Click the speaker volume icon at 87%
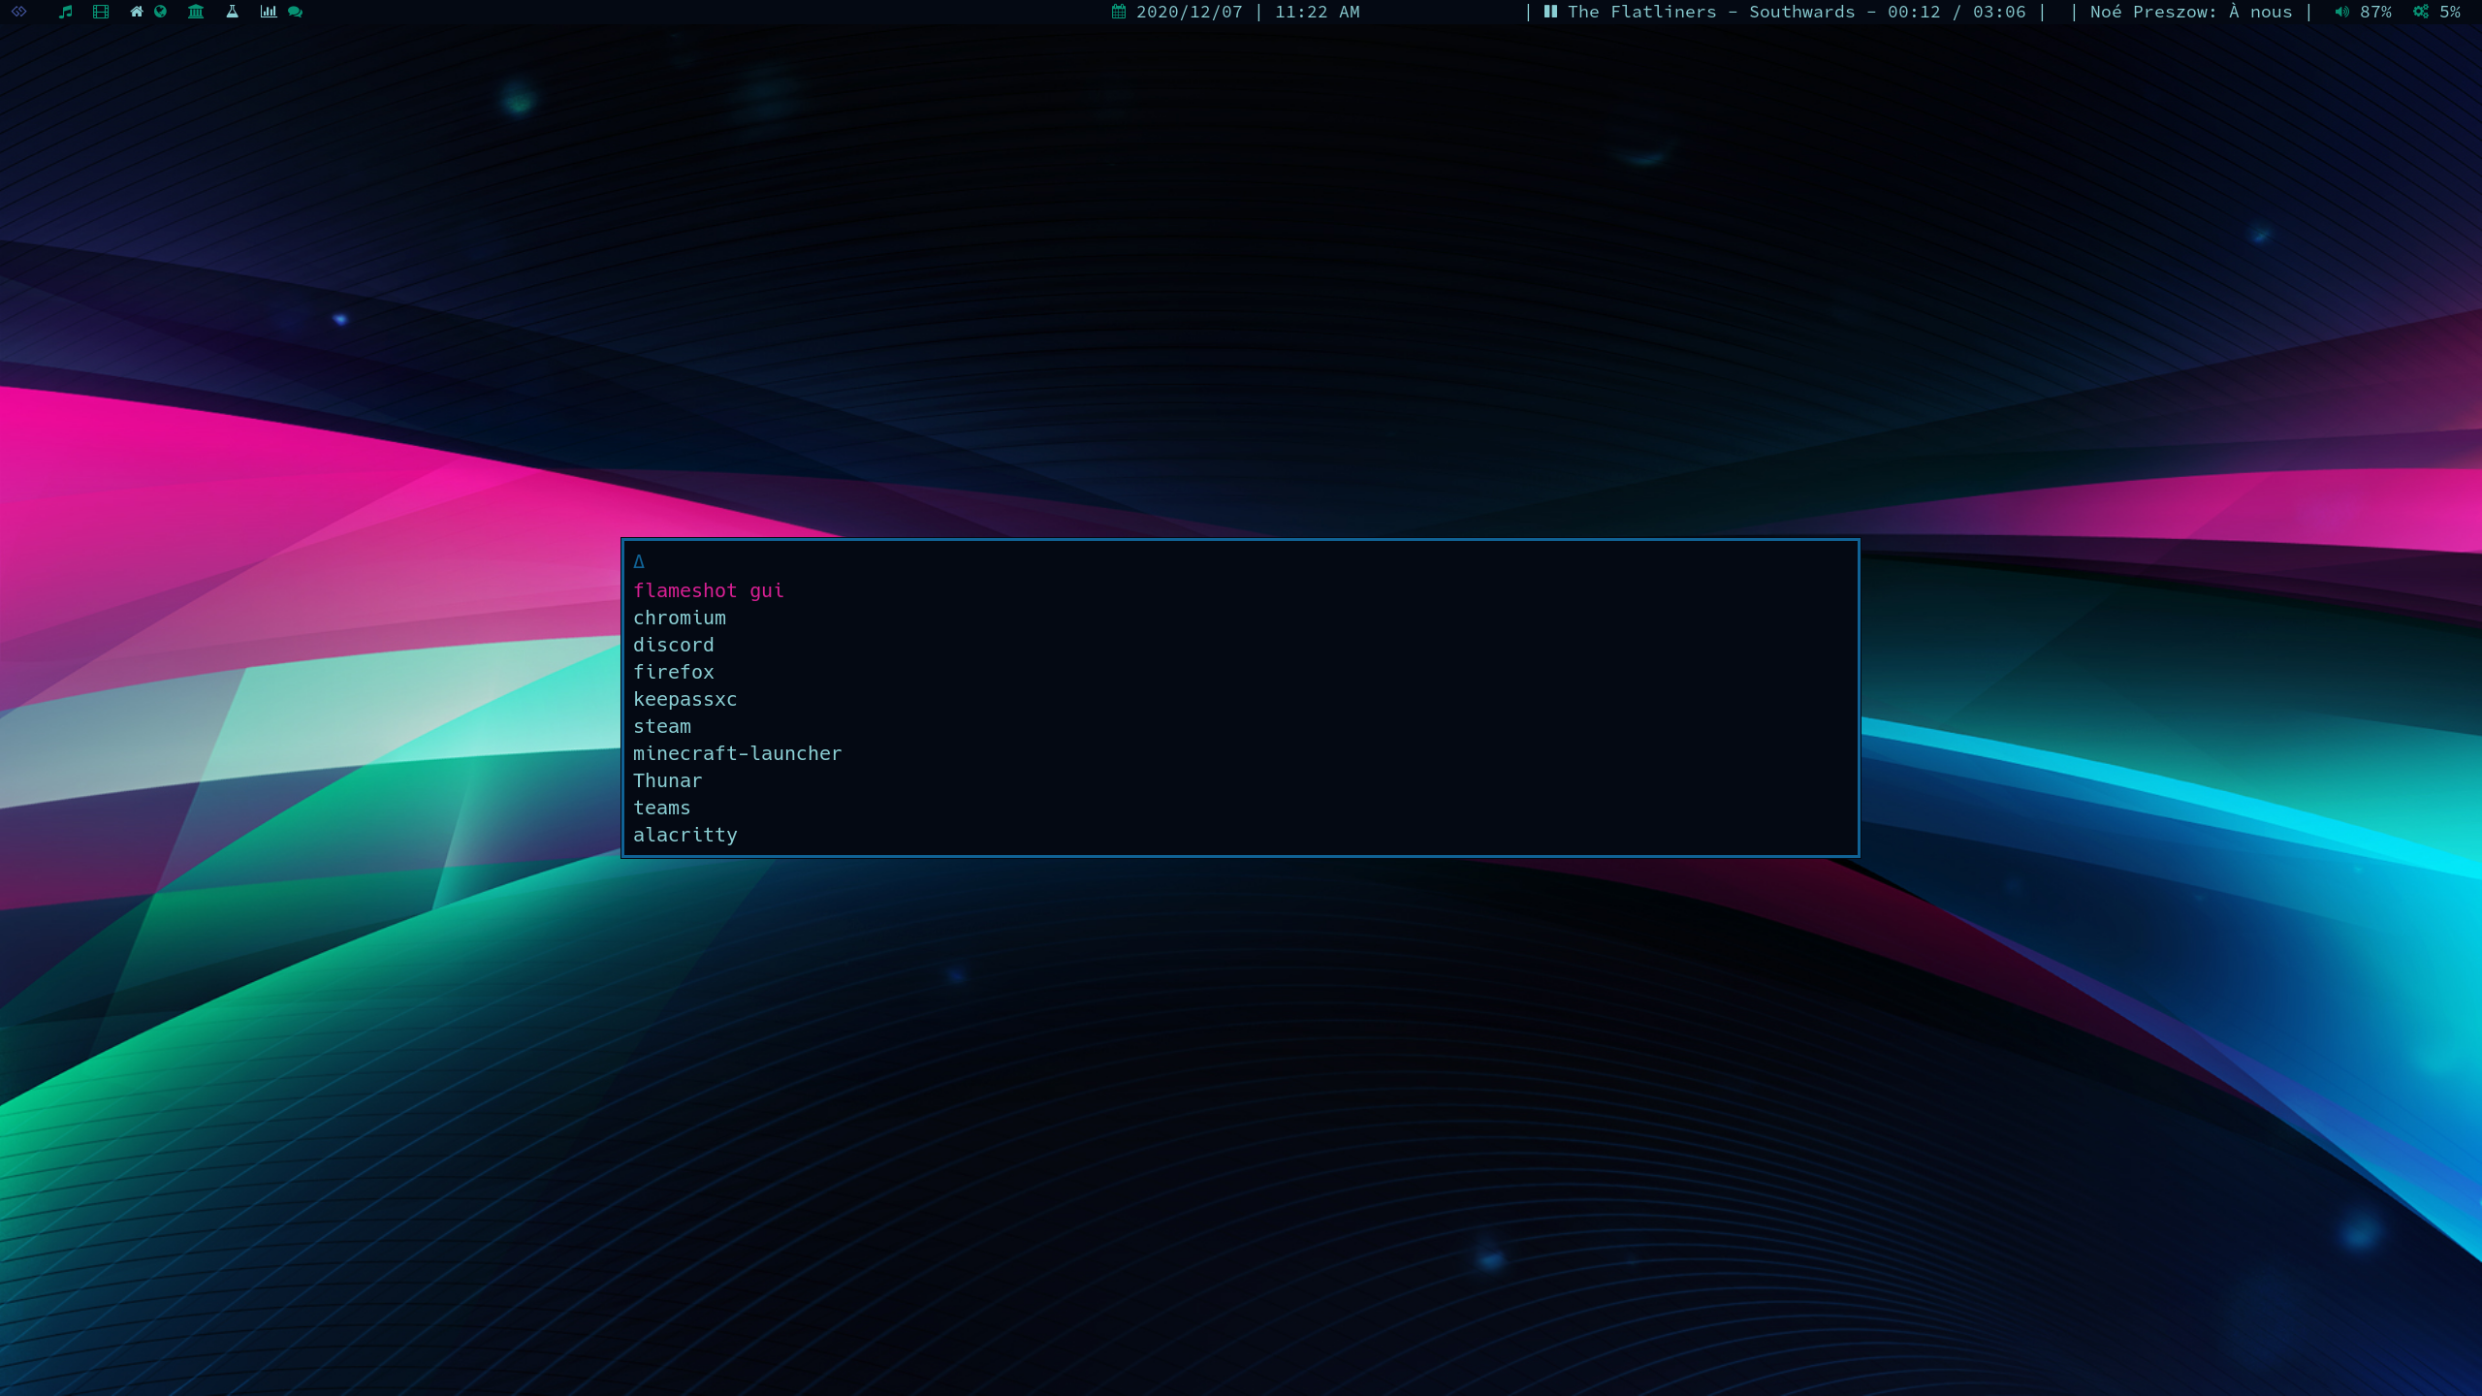Image resolution: width=2482 pixels, height=1396 pixels. 2341,12
